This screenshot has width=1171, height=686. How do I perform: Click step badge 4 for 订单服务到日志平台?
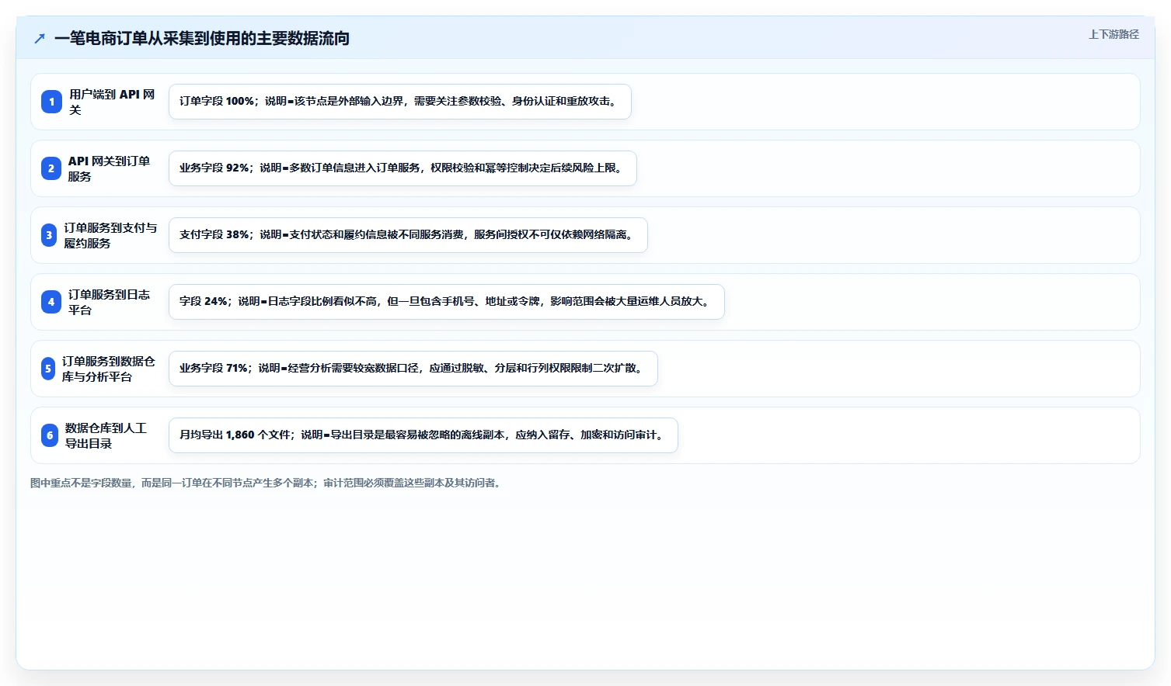(x=51, y=302)
